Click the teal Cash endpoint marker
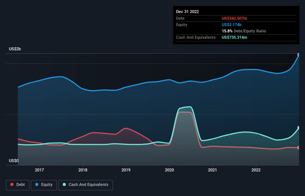This screenshot has width=305, height=196. pos(299,128)
